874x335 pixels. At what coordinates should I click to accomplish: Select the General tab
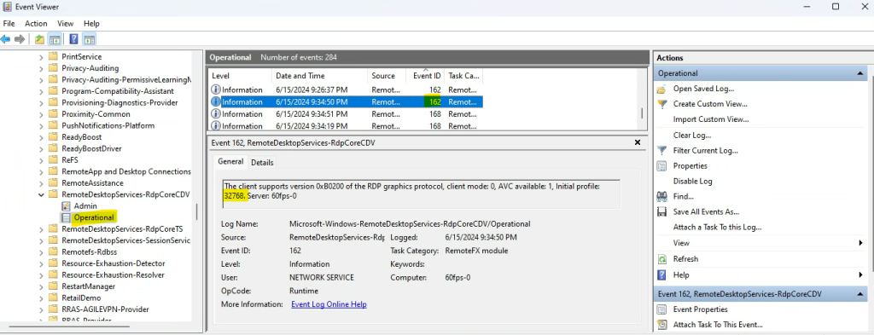pos(230,161)
